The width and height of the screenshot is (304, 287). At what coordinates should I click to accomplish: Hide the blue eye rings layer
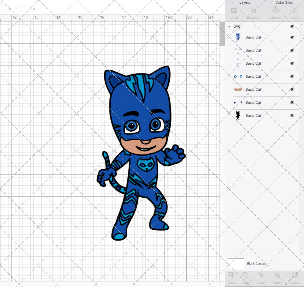click(x=292, y=76)
